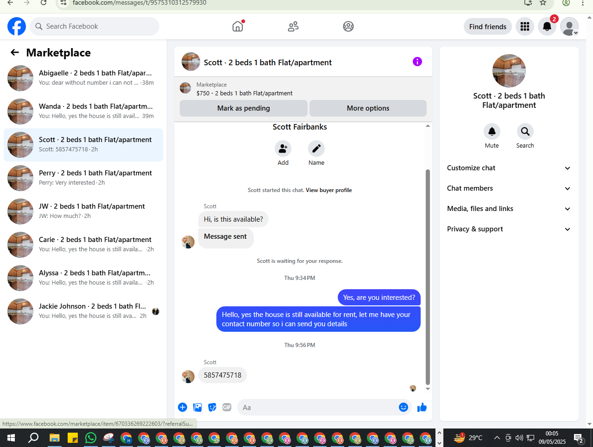Viewport: 593px width, 447px height.
Task: Click the Search Facebook box
Action: click(x=95, y=26)
